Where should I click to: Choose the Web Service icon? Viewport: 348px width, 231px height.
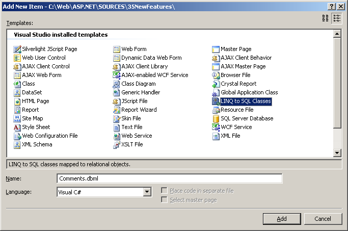point(117,136)
